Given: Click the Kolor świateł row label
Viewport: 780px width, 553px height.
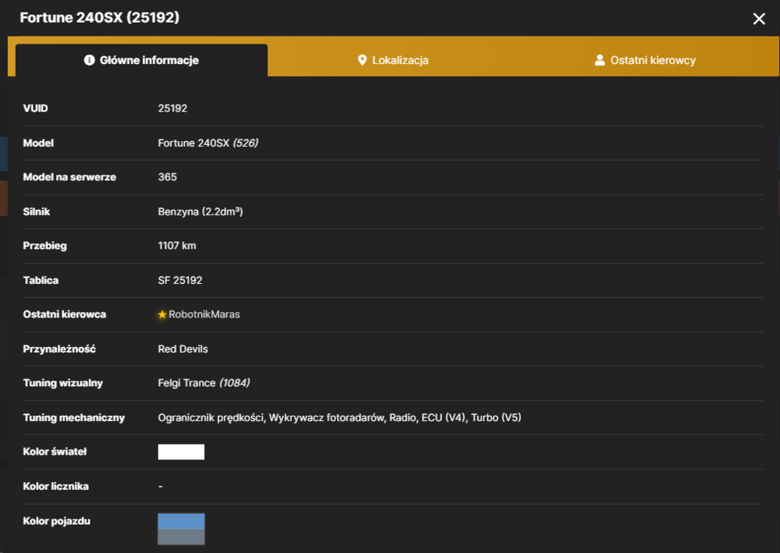Looking at the screenshot, I should [x=55, y=452].
